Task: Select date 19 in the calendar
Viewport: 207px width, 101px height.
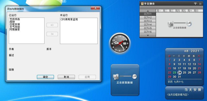Action: tap(189, 68)
